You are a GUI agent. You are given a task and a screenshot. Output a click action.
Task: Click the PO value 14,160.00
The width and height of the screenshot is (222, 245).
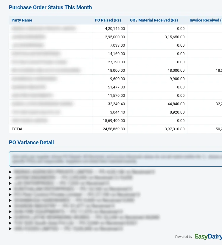point(117,54)
